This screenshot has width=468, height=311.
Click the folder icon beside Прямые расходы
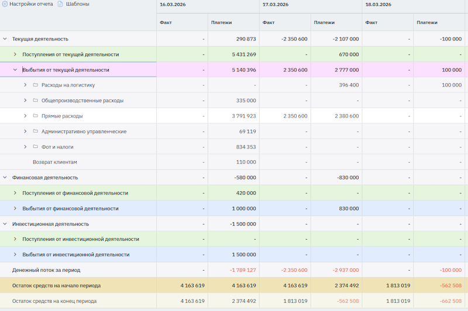click(36, 116)
